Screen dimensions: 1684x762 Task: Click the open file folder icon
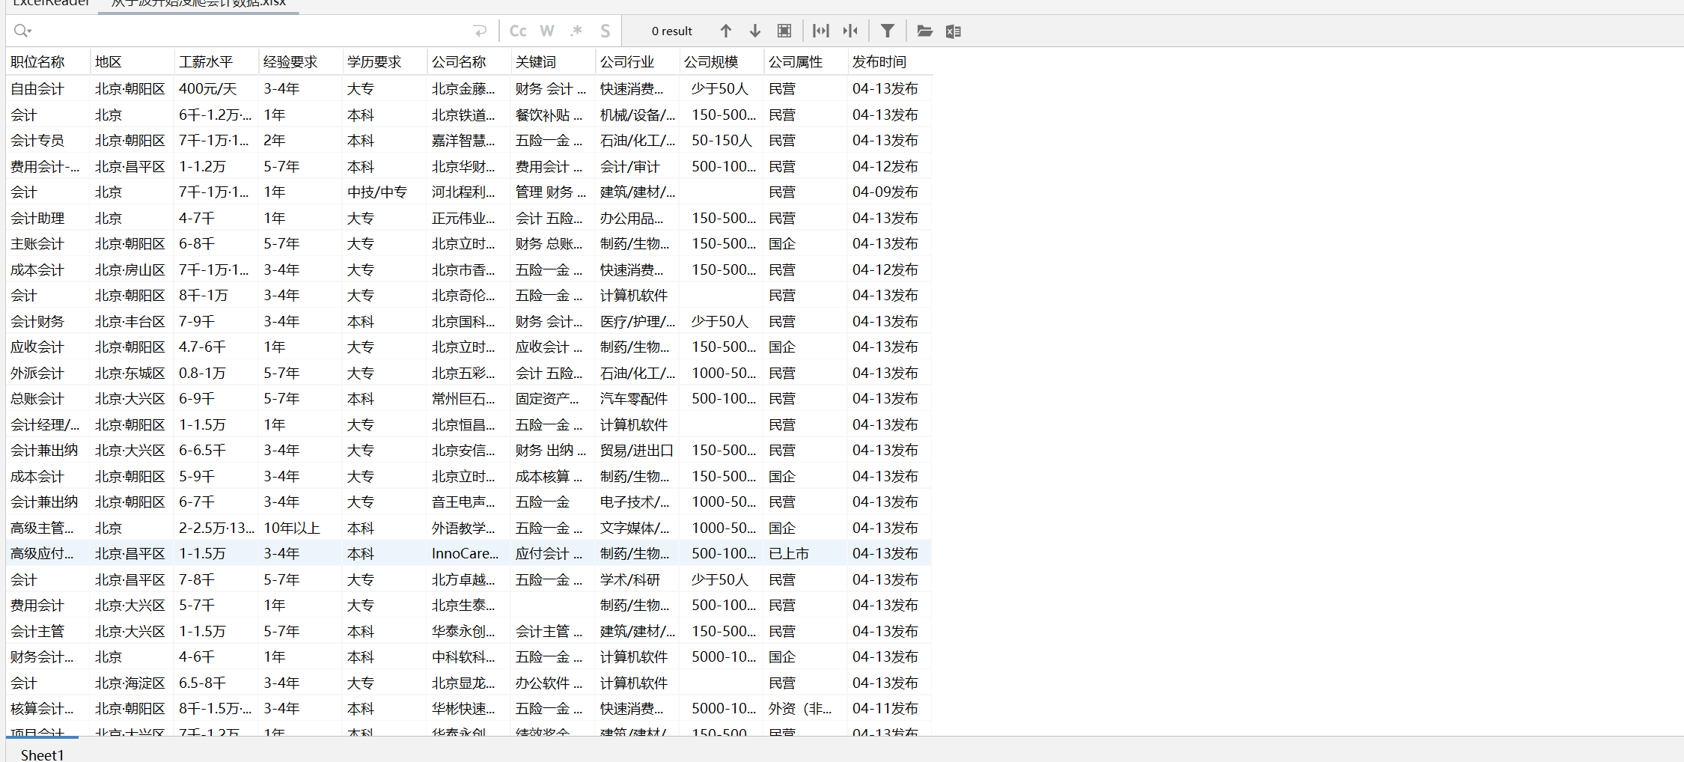coord(924,31)
